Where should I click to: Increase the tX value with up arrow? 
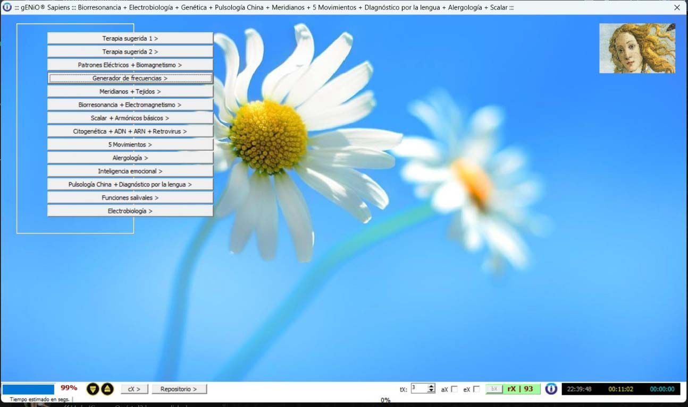coord(431,386)
